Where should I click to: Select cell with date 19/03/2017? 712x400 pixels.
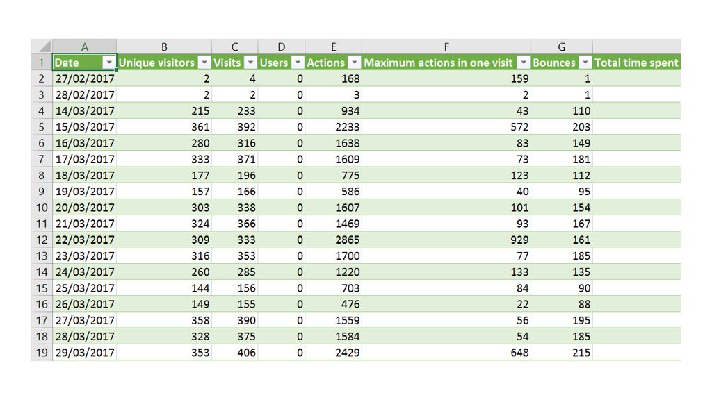(84, 192)
